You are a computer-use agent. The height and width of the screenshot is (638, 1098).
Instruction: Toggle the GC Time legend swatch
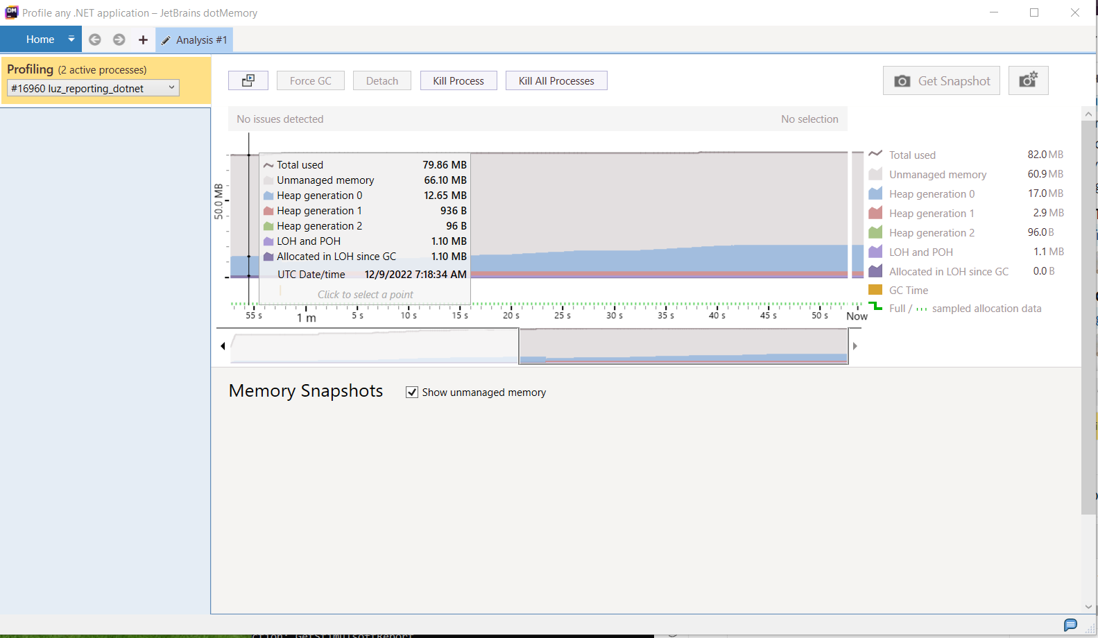(x=875, y=290)
